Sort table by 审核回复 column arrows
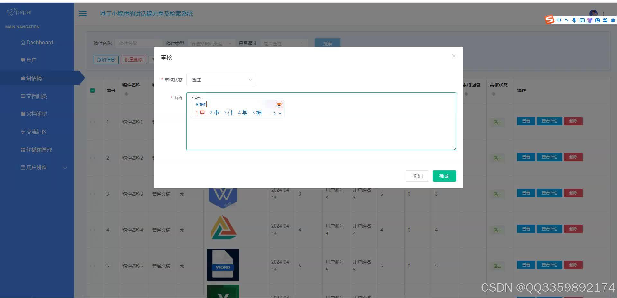 pos(466,94)
